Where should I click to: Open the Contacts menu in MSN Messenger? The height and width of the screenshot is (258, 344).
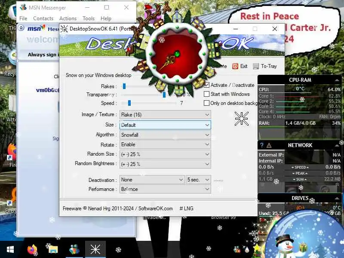tap(43, 18)
